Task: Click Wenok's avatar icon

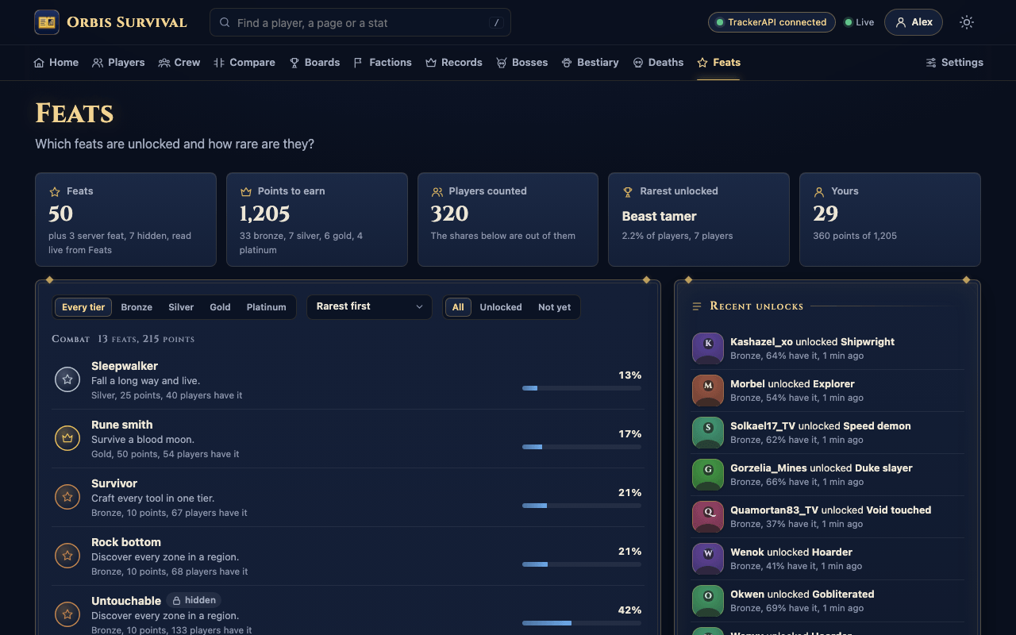Action: pyautogui.click(x=708, y=559)
